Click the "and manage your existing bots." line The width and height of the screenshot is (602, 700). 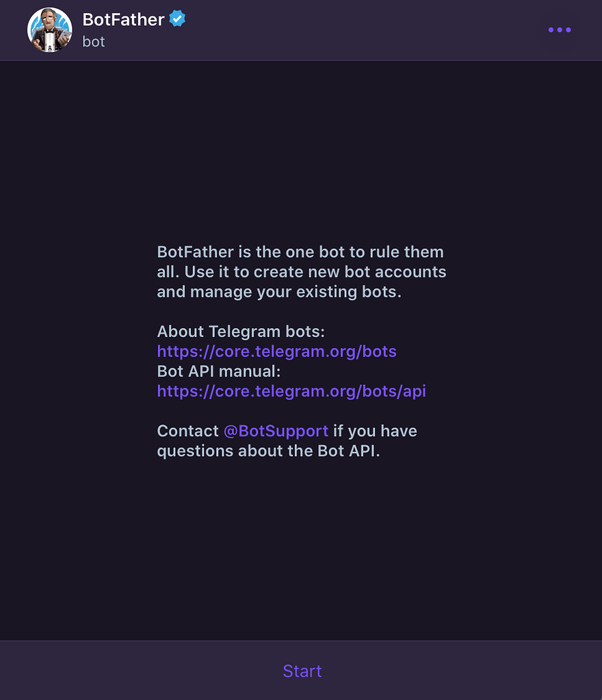pos(278,292)
